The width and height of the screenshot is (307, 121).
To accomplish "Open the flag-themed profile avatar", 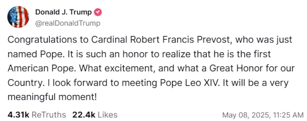I will coord(18,17).
